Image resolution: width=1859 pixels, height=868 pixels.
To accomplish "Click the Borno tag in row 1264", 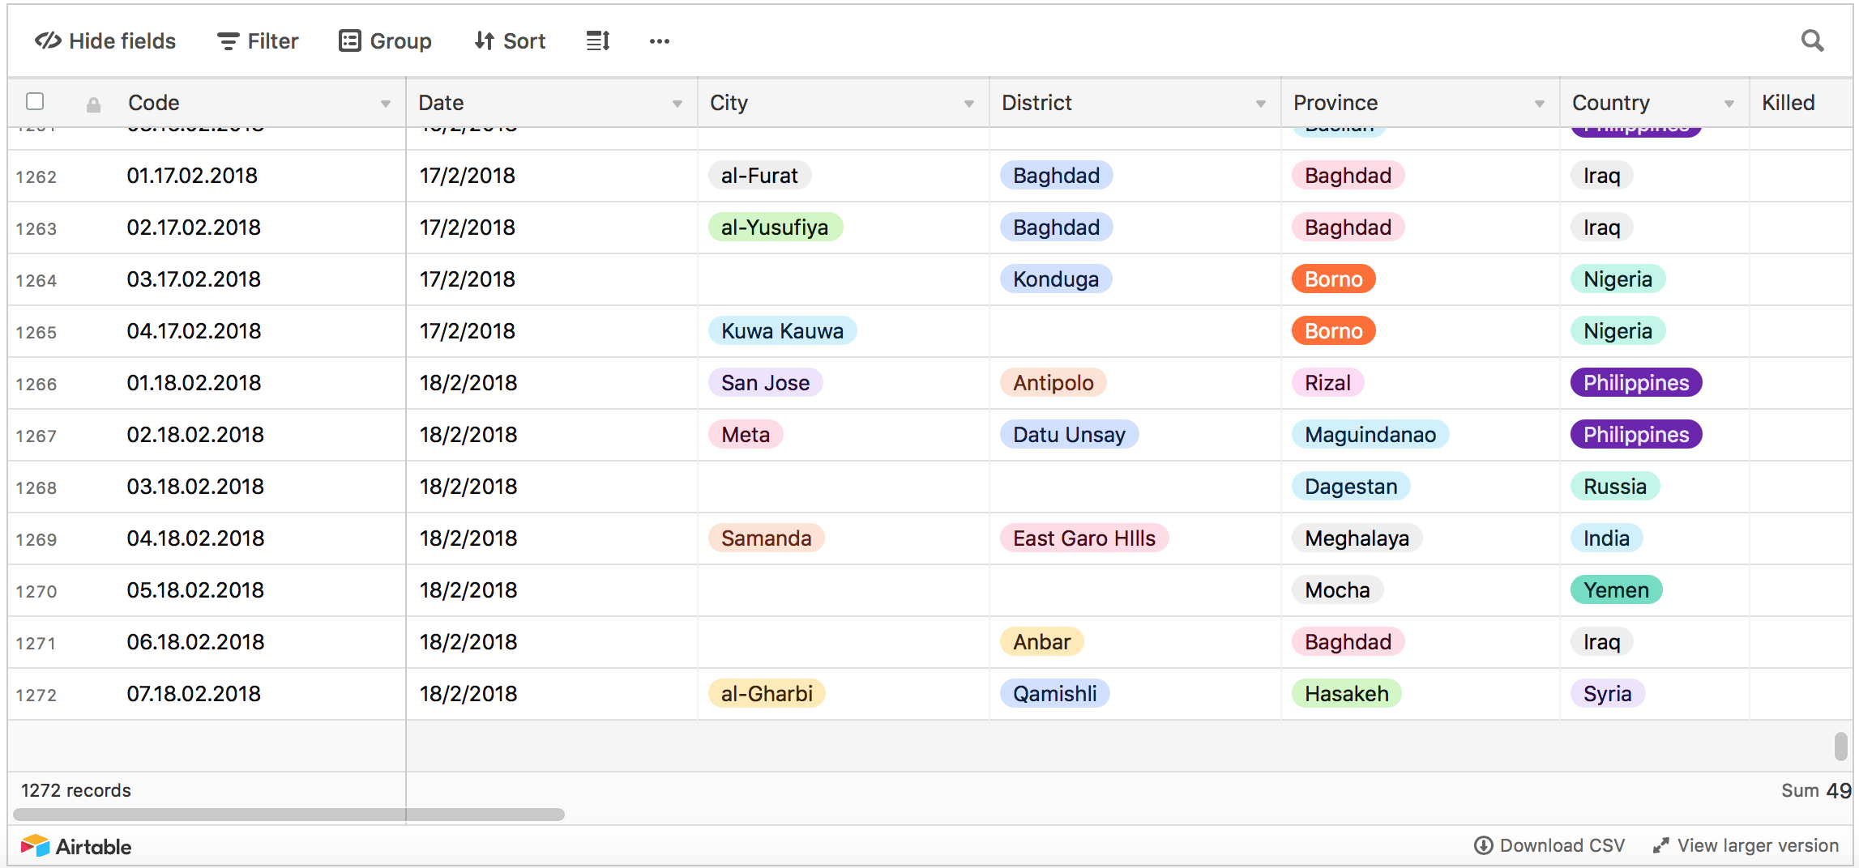I will pos(1333,279).
